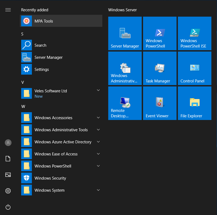Open the File Explorer tile
217x215 pixels.
pyautogui.click(x=194, y=103)
